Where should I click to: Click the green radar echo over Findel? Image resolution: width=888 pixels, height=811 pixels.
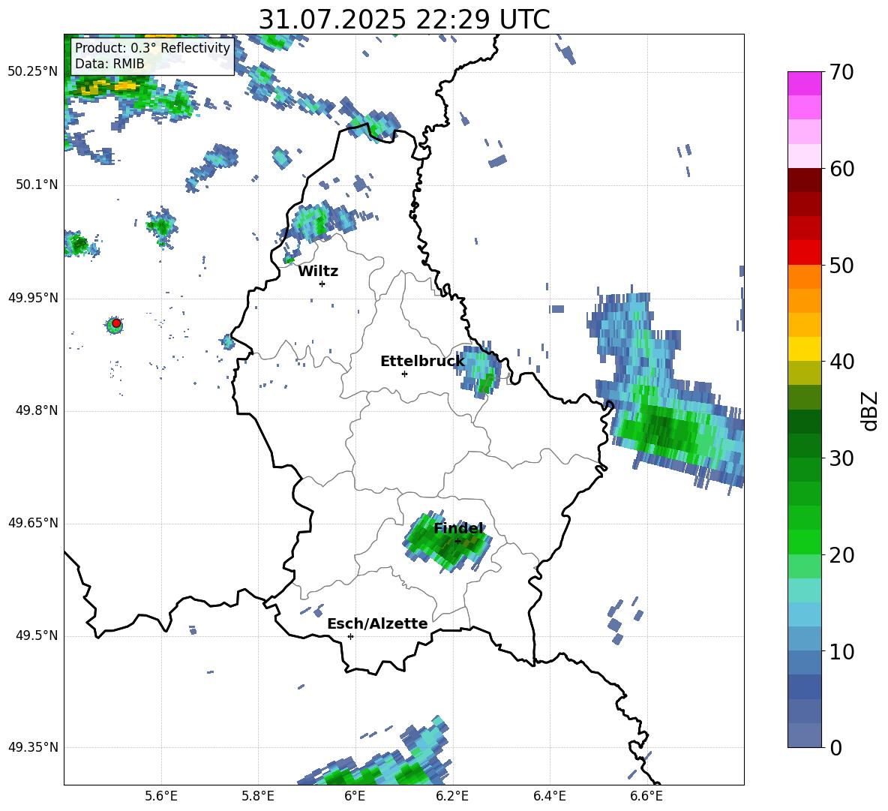448,542
